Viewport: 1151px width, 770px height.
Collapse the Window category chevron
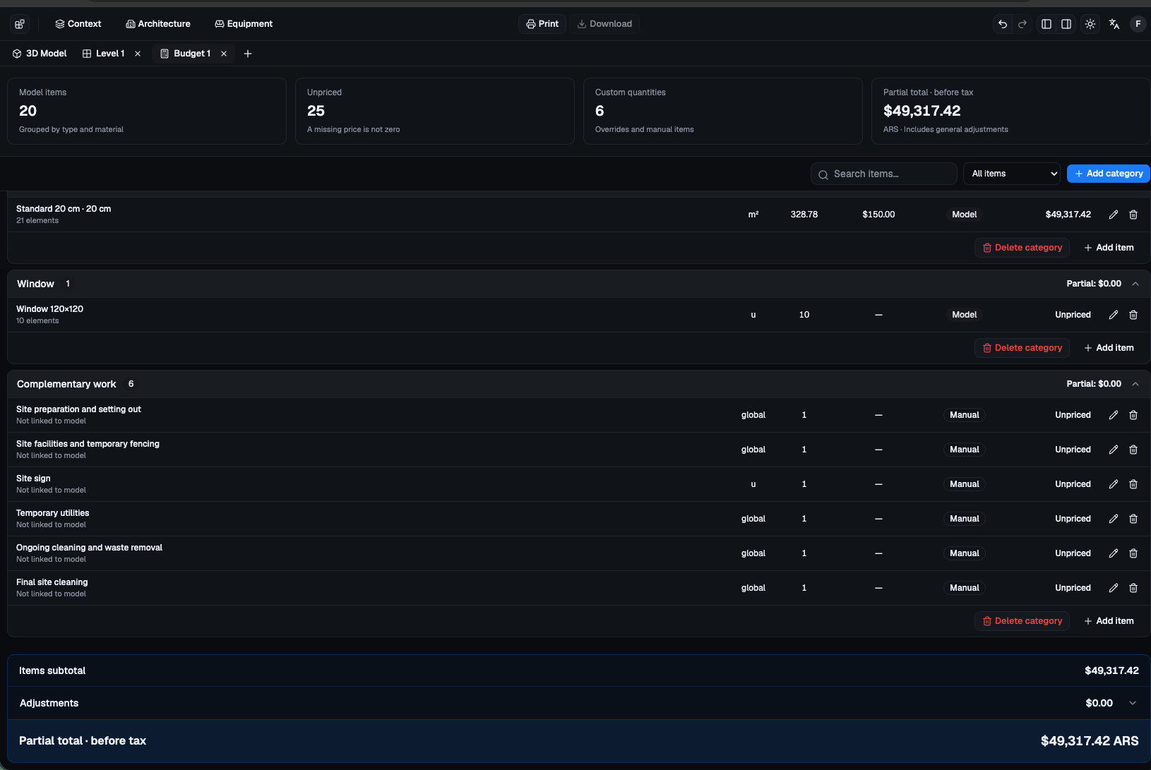pos(1135,284)
